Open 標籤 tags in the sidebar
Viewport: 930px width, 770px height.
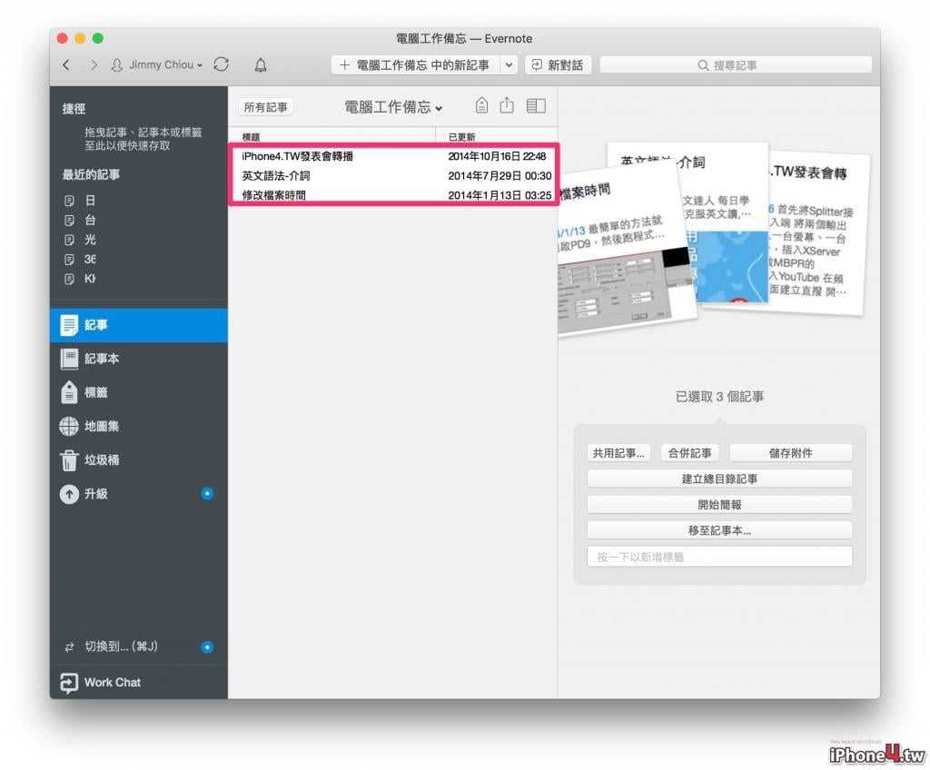point(139,392)
